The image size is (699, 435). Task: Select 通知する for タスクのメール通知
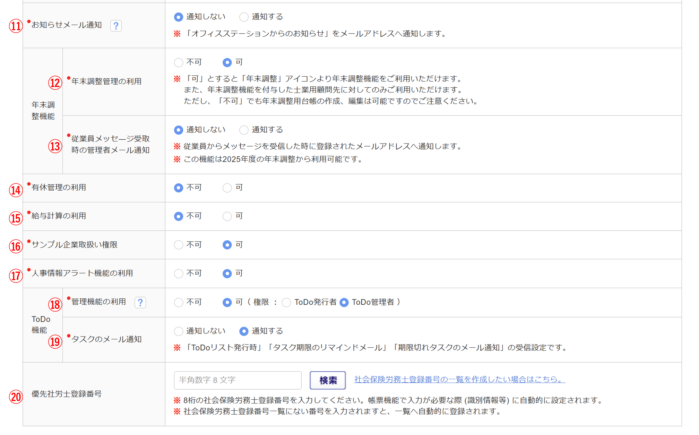coord(244,331)
